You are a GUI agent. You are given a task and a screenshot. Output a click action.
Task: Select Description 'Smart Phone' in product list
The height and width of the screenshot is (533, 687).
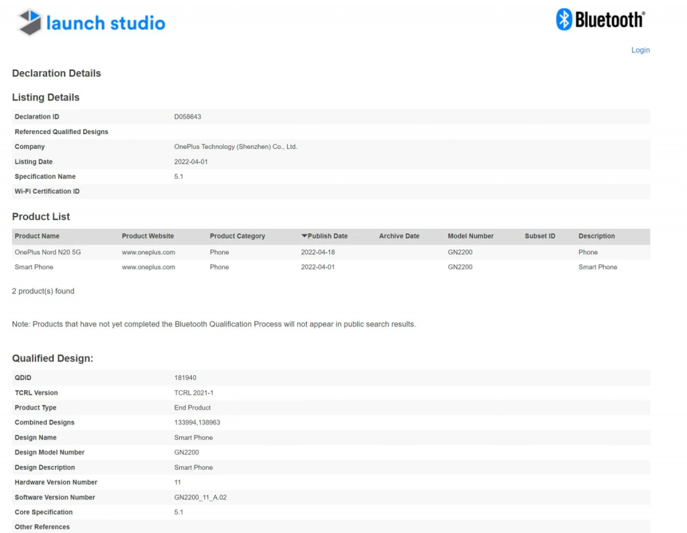pos(598,267)
